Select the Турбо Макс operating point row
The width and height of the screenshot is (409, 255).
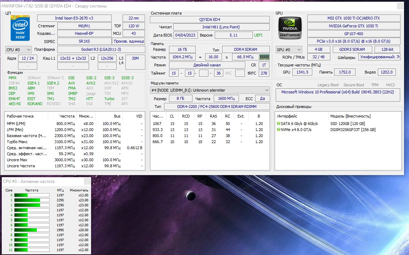click(x=74, y=142)
